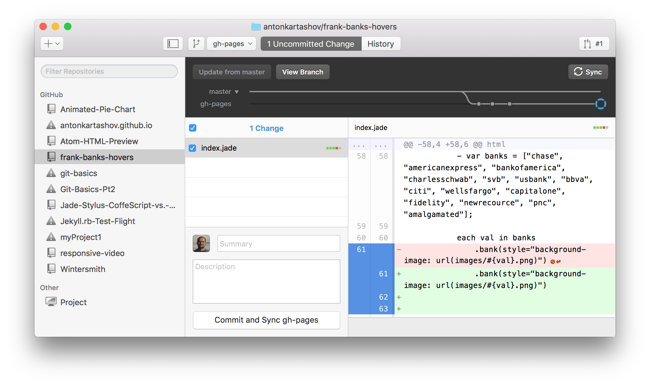Click Commit and Sync gh-pages
Screen dimensions: 650x386
click(266, 320)
